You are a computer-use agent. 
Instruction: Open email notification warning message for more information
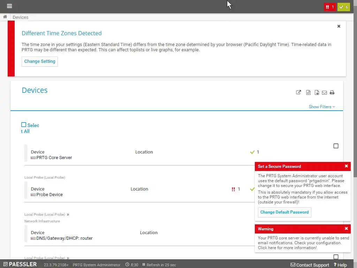point(303,243)
